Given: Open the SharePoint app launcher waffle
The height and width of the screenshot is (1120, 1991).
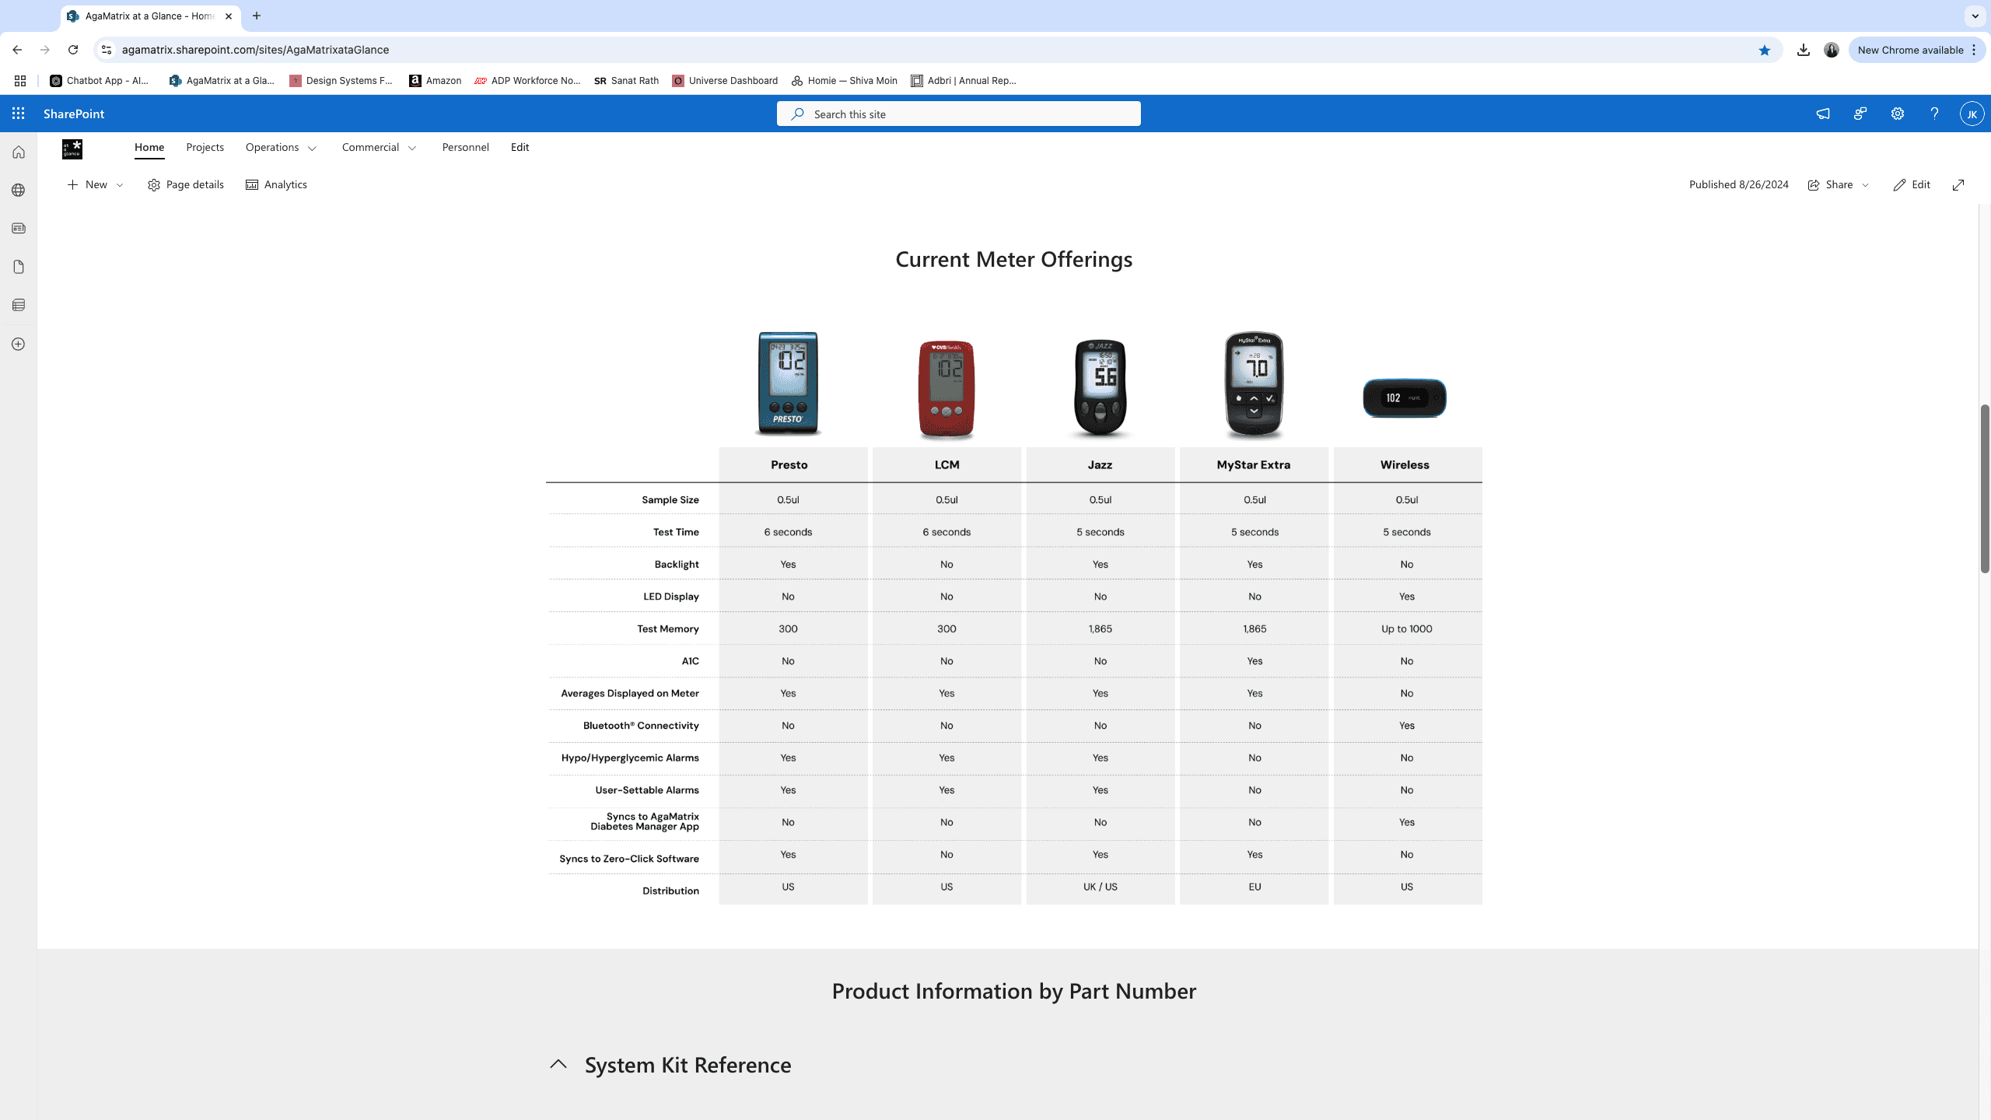Looking at the screenshot, I should [19, 114].
